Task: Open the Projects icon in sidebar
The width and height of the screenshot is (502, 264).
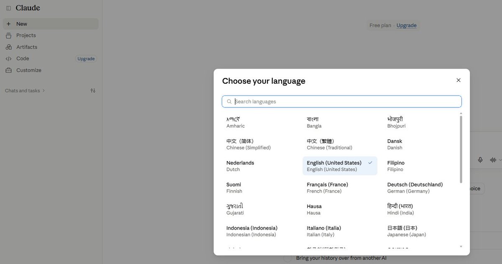Action: coord(8,36)
